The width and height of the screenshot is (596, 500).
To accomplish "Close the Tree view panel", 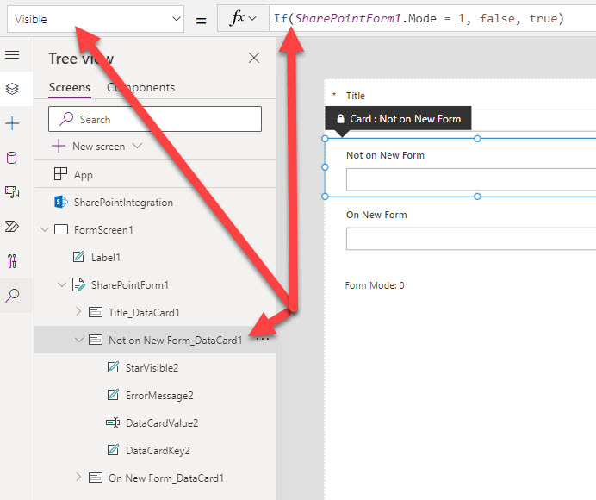I will (x=254, y=58).
